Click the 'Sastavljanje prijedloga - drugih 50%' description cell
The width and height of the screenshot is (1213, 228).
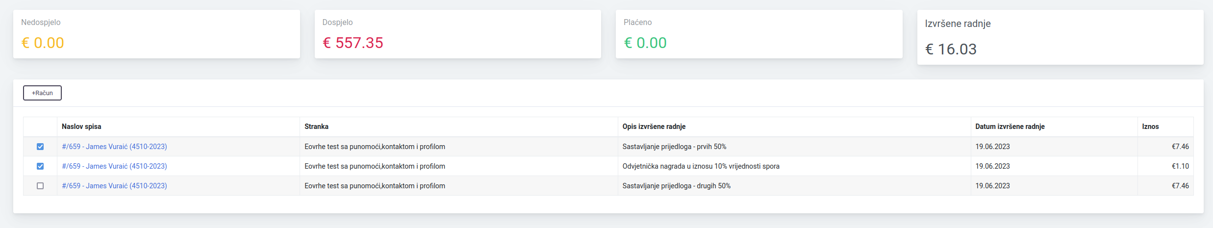676,186
